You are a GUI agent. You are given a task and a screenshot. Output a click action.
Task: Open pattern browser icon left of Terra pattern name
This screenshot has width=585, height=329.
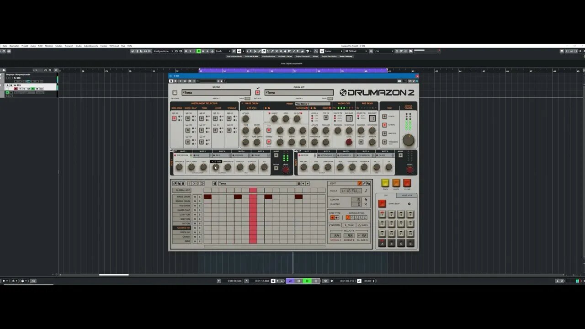pos(215,184)
